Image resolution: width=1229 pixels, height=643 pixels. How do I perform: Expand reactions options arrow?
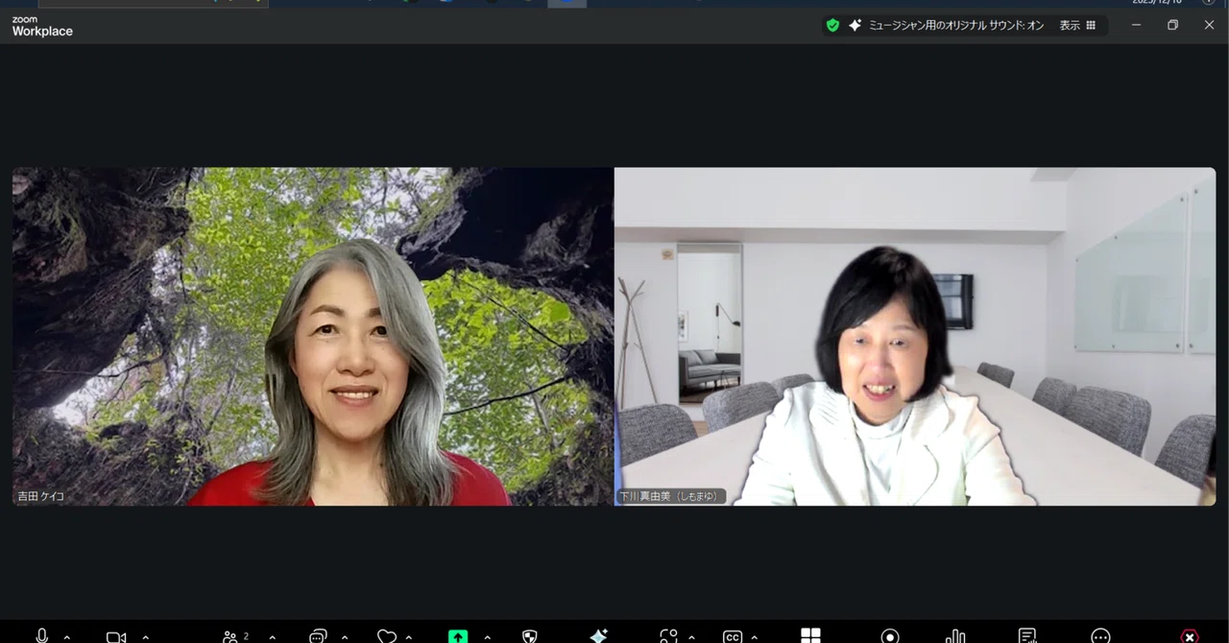pos(409,637)
